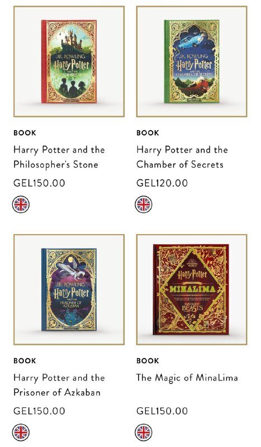The image size is (261, 447).
Task: Select the BOOK label above Philosopher's Stone
Action: click(x=25, y=133)
